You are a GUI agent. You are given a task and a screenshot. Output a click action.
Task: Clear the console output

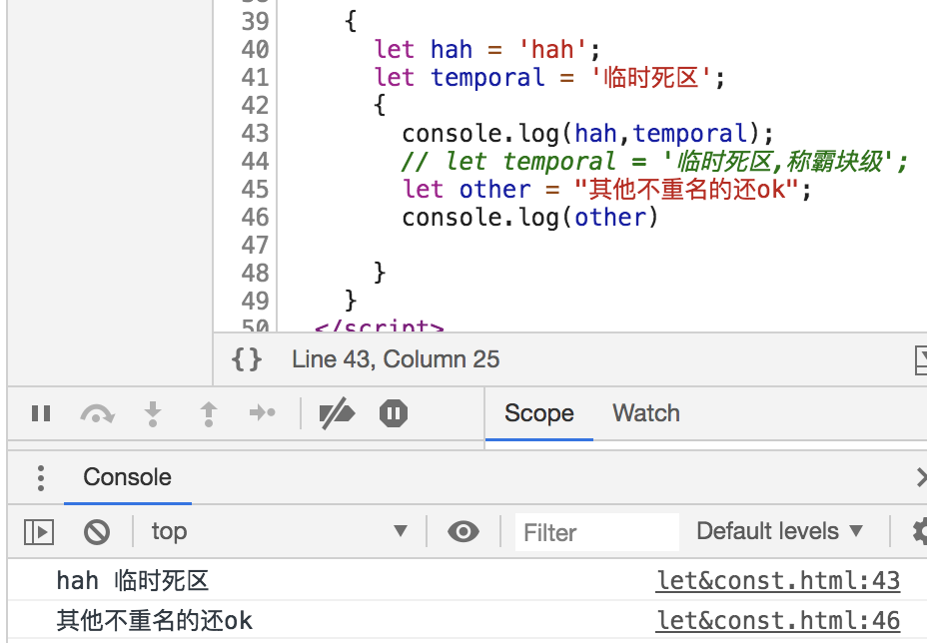pos(96,531)
